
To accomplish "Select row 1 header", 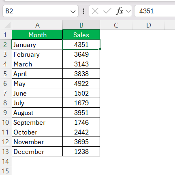I will click(6, 35).
